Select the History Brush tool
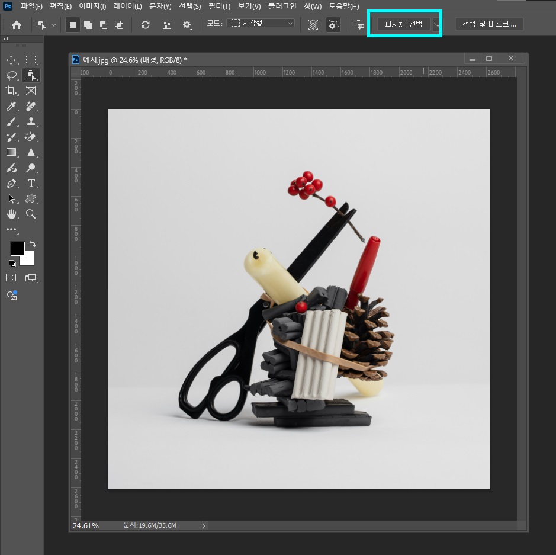Viewport: 556px width, 555px height. coord(11,137)
